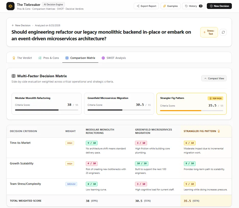
Task: Click the Team Stress/Complexity criterion label
Action: 26,184
